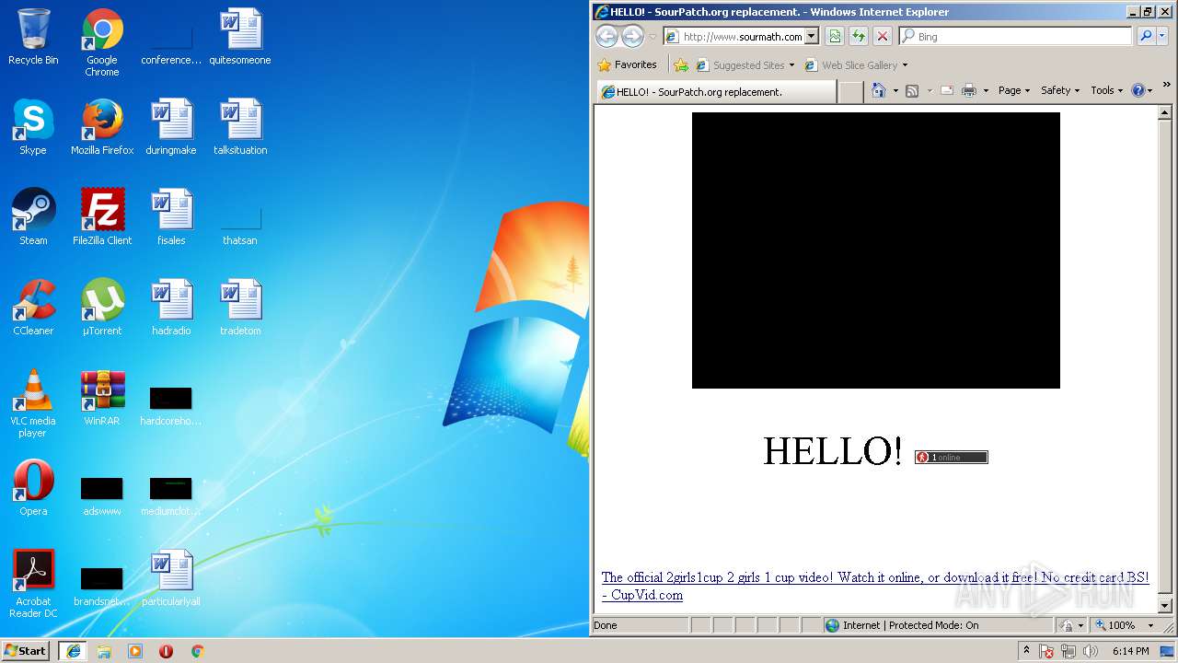Select the Steam desktop shortcut
1178x663 pixels.
point(33,217)
